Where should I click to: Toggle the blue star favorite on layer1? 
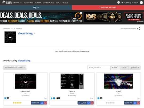coord(135,103)
